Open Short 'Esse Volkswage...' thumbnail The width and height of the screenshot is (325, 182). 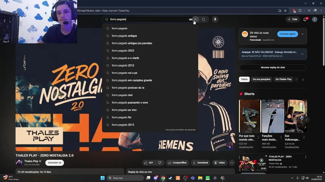[x=296, y=116]
